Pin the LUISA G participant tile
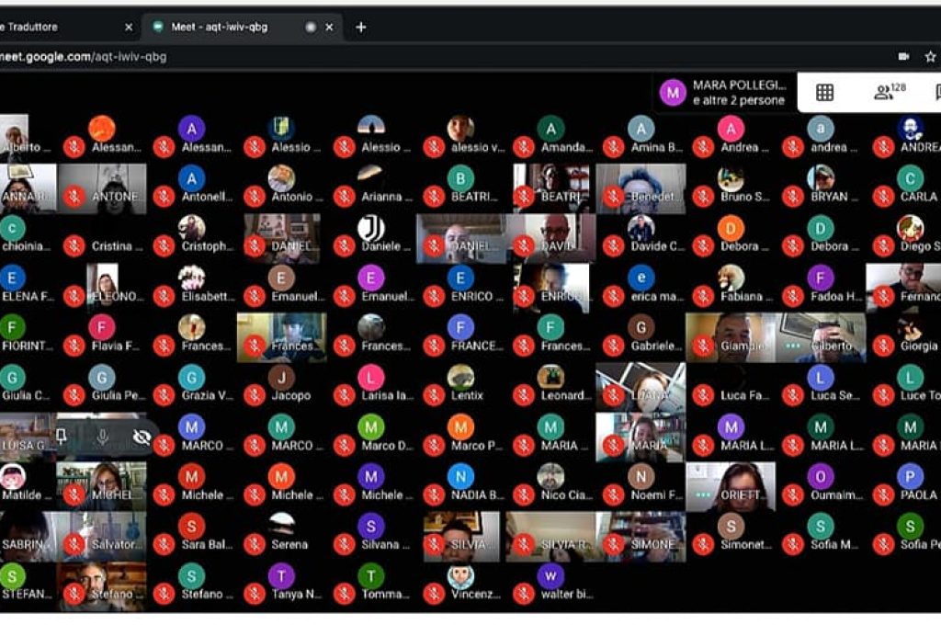Screen dimensions: 941x625 pyautogui.click(x=62, y=437)
